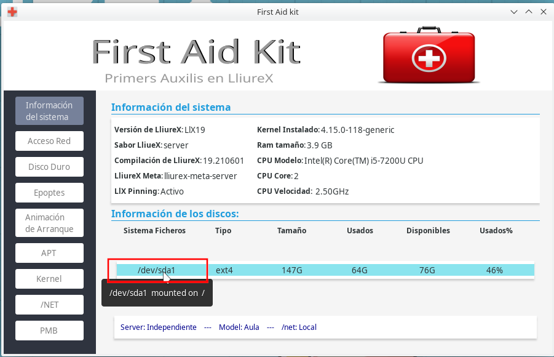The height and width of the screenshot is (357, 554).
Task: Open the Disco Duro section
Action: (49, 167)
